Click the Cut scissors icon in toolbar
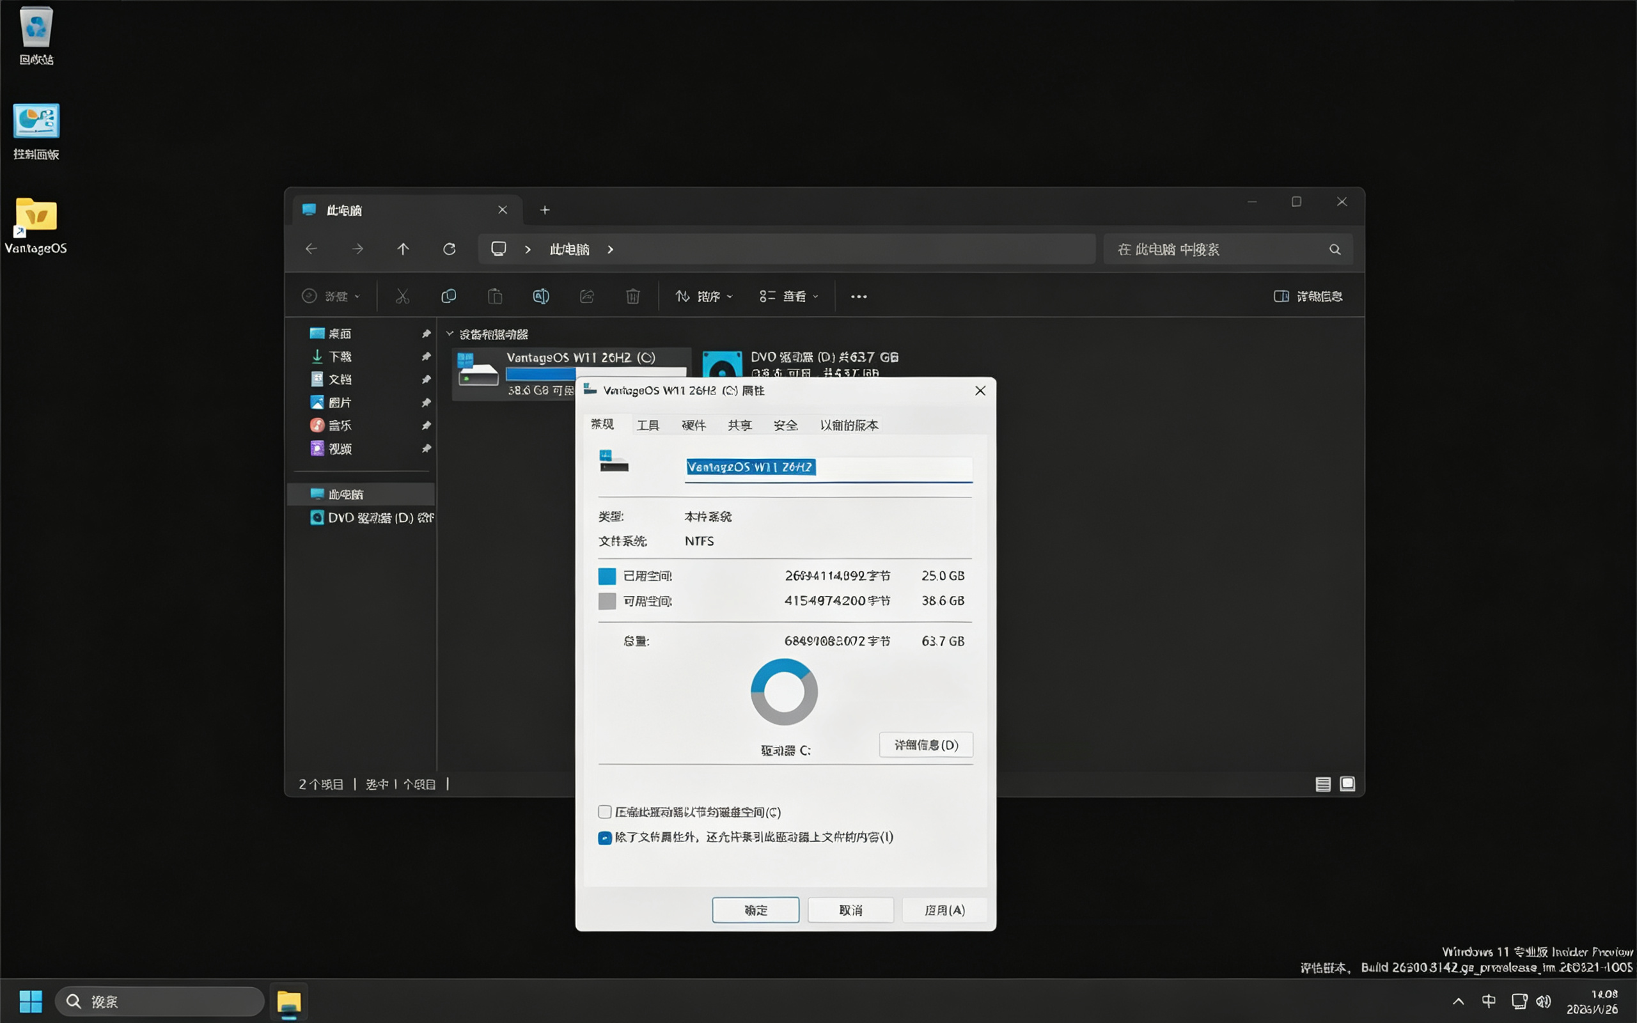Viewport: 1637px width, 1023px height. 402,296
